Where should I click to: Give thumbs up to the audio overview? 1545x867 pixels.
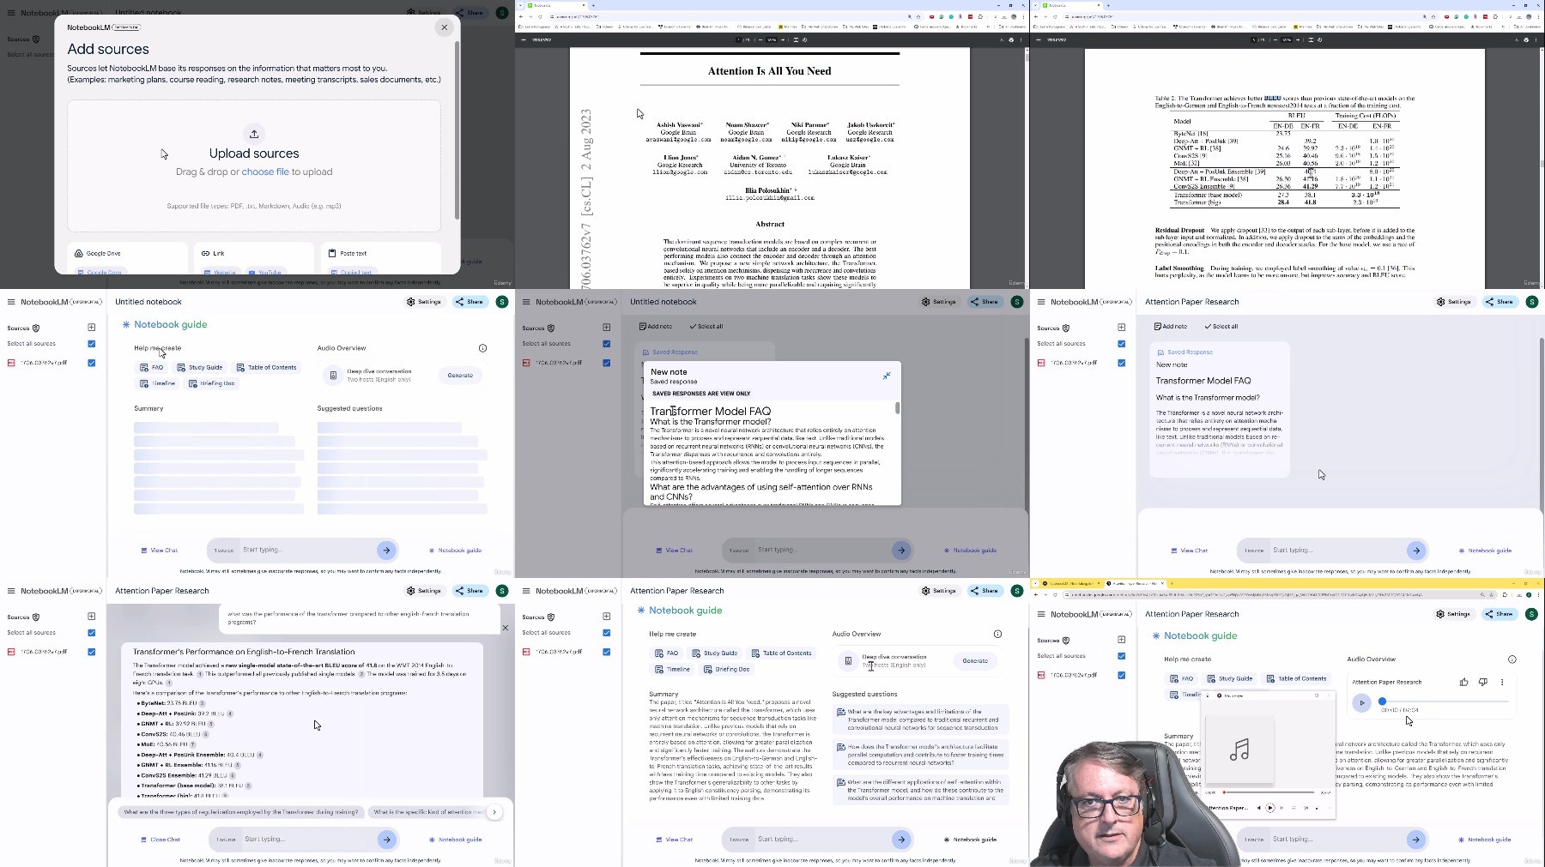1463,683
